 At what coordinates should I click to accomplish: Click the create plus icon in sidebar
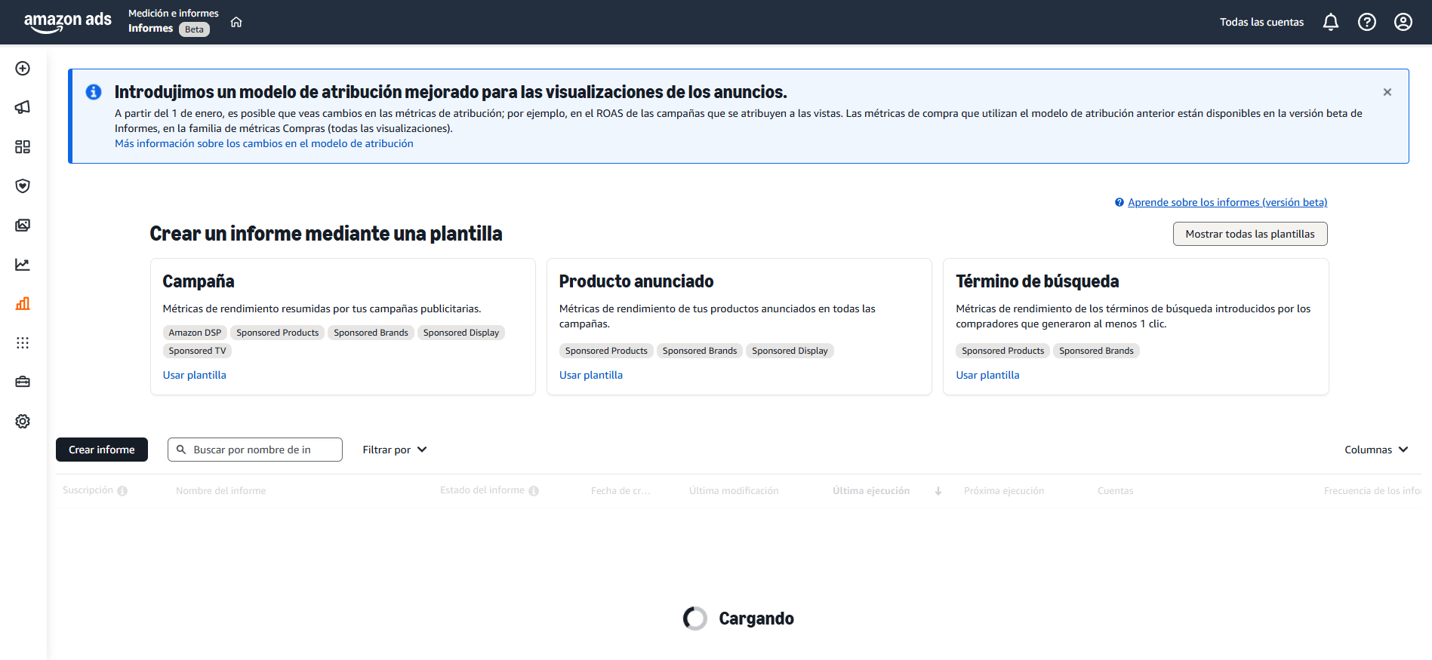tap(23, 69)
